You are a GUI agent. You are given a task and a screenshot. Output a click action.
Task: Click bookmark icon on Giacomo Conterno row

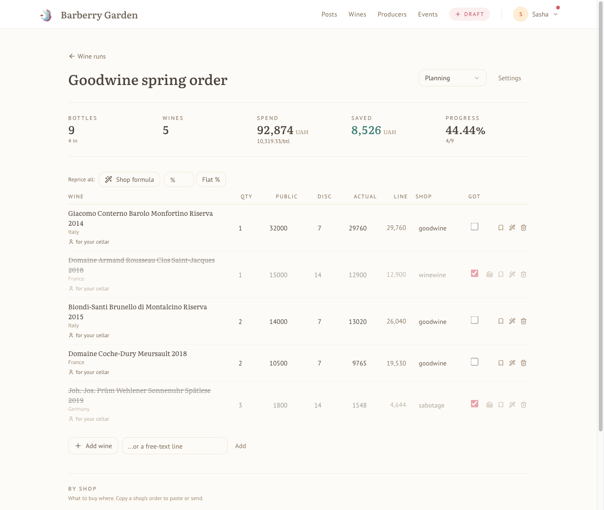(x=501, y=228)
